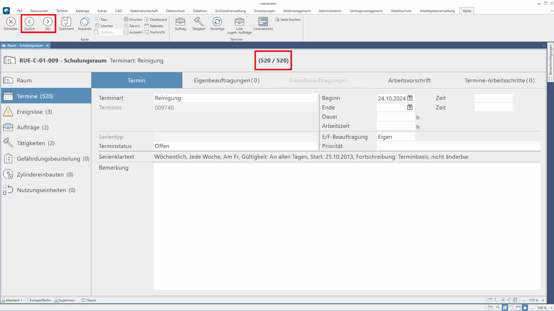Open Ereignisse (3) in sidebar
Viewport: 554px width, 311px height.
34,112
